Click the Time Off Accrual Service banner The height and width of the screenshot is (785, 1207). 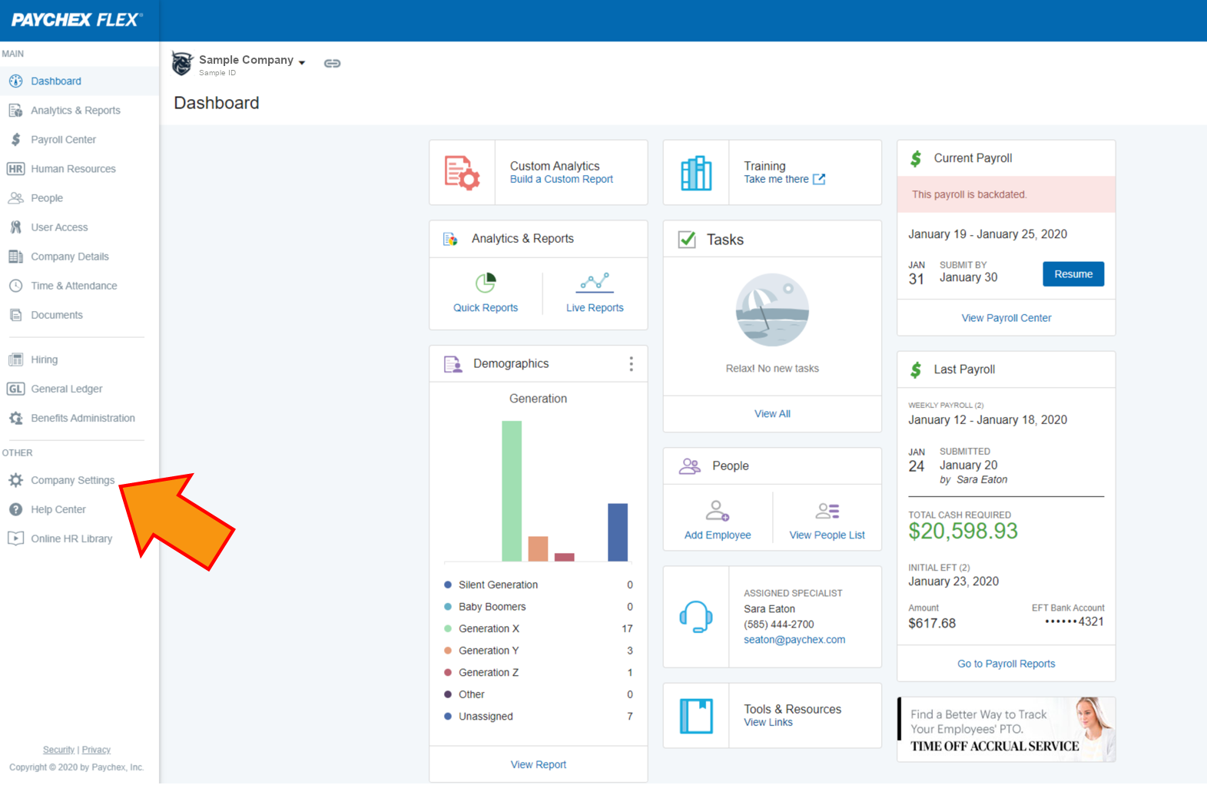(x=1006, y=730)
